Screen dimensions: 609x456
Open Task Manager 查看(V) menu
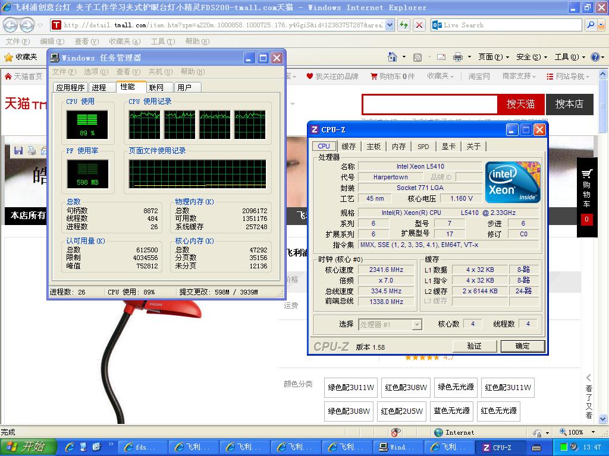click(128, 72)
